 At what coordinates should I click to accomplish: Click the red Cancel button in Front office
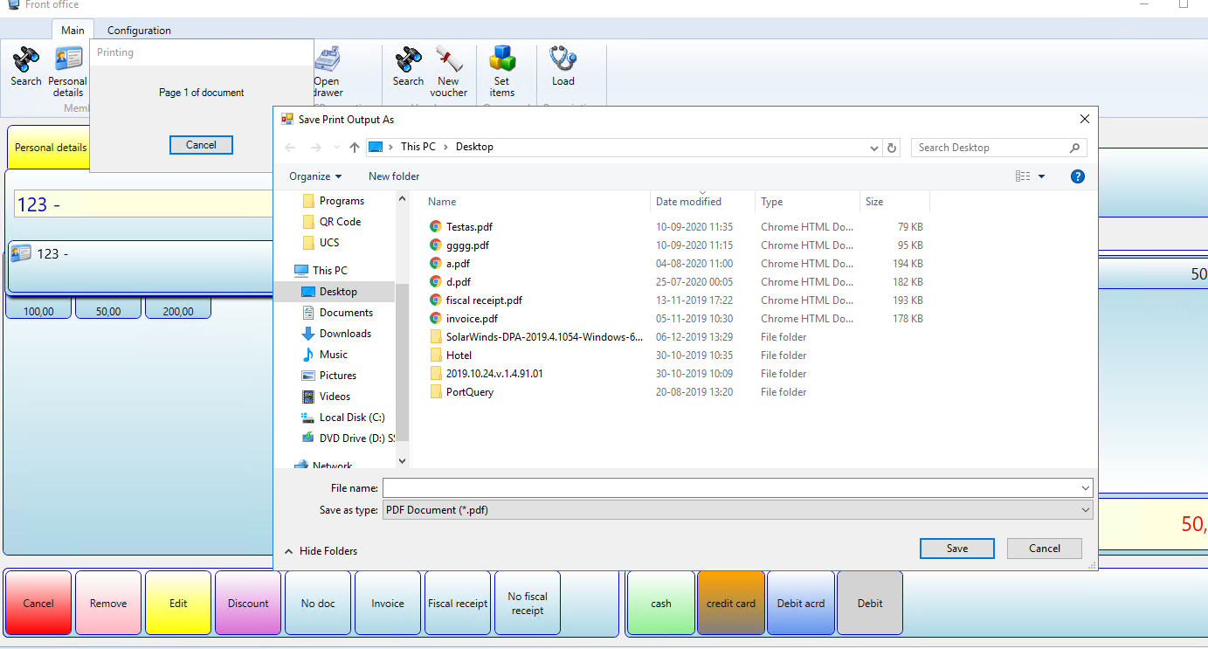click(x=38, y=604)
